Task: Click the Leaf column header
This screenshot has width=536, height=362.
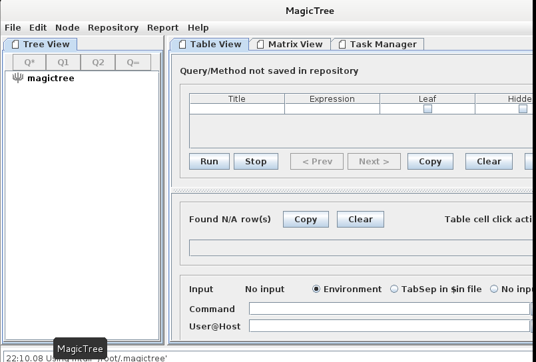Action: click(427, 98)
